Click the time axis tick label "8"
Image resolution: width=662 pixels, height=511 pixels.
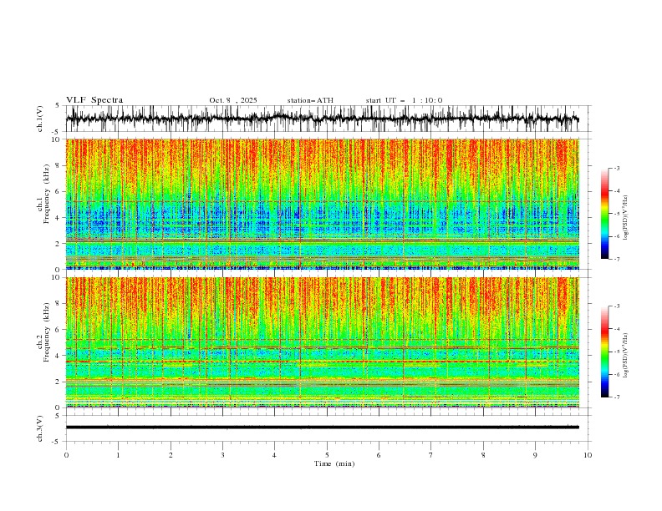coord(483,455)
